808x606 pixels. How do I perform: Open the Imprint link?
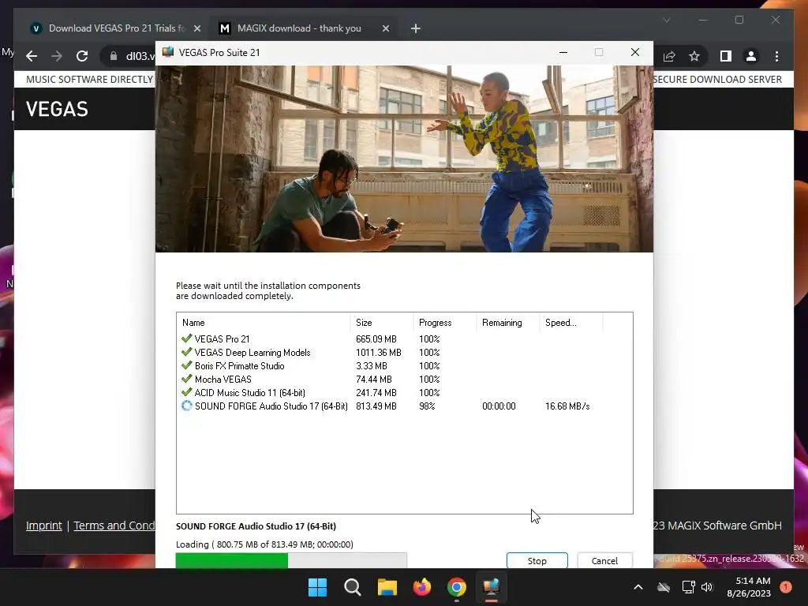pos(44,526)
